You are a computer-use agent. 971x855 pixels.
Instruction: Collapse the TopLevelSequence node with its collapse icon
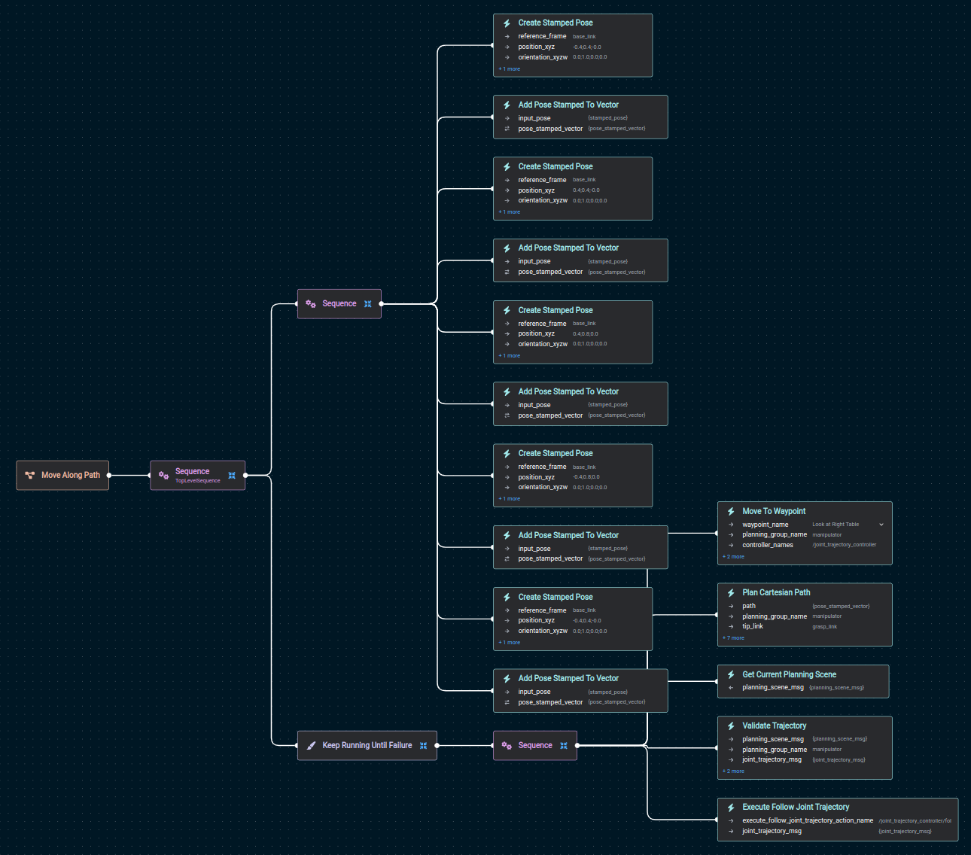[x=232, y=475]
